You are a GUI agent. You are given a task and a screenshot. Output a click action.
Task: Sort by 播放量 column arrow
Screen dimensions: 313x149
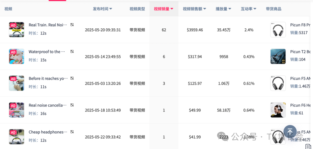tap(230, 9)
